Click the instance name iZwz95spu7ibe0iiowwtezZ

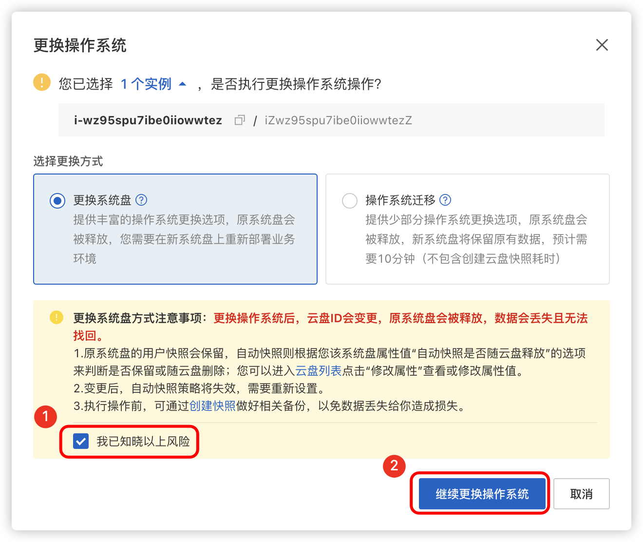[338, 120]
